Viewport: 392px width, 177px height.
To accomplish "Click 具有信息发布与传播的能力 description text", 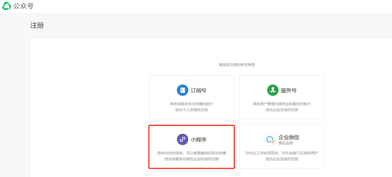I will coord(192,104).
